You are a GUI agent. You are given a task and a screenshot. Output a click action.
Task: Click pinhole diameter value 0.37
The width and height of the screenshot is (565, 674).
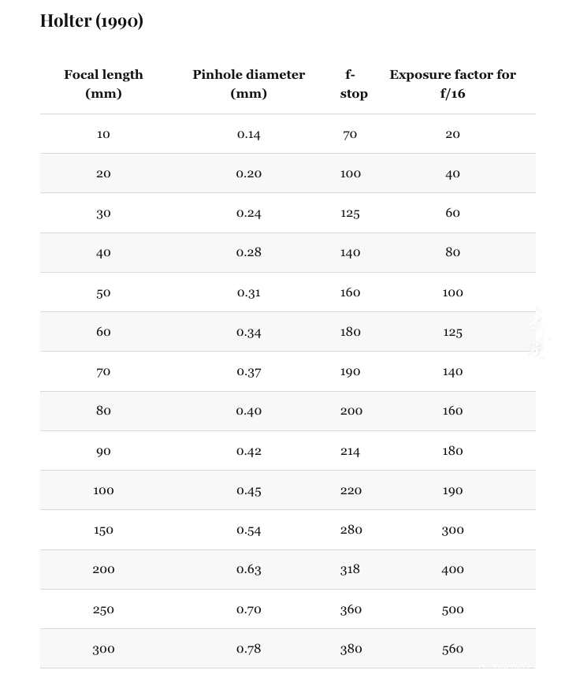(249, 372)
